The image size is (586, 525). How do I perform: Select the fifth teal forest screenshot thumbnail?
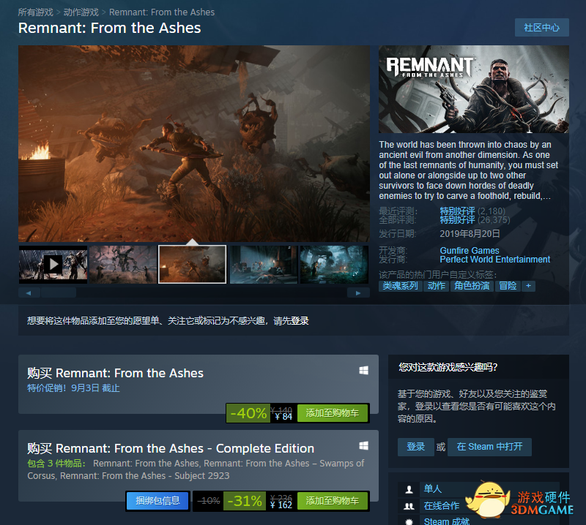coord(334,264)
